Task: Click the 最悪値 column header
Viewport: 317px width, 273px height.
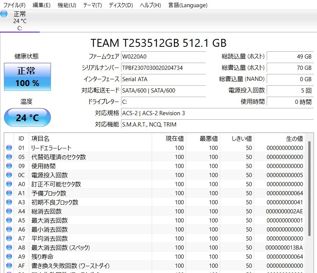Action: (x=203, y=139)
